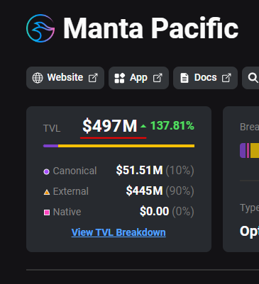Click the Manta Pacific logo icon
Image resolution: width=259 pixels, height=284 pixels.
point(40,28)
